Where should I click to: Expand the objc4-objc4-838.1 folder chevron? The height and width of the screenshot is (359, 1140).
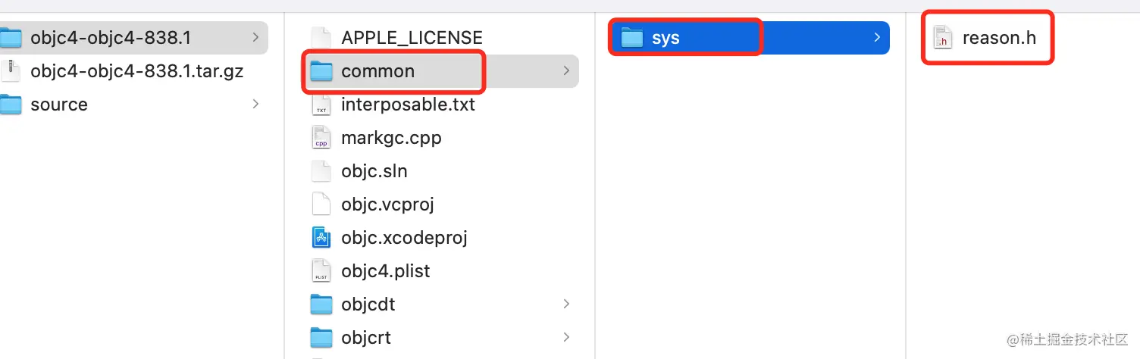click(x=255, y=38)
